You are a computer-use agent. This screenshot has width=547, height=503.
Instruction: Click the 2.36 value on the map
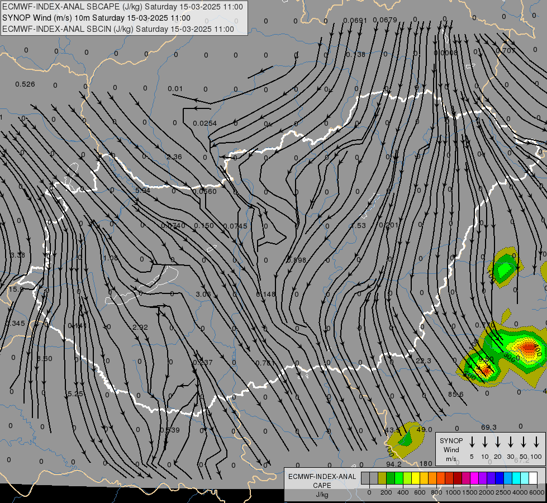click(x=174, y=156)
